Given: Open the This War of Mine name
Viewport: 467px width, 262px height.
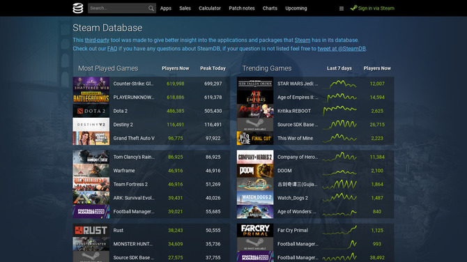Looking at the screenshot, I should pos(295,139).
